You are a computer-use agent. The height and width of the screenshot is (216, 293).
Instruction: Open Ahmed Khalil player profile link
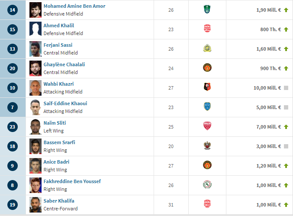[x=59, y=26]
